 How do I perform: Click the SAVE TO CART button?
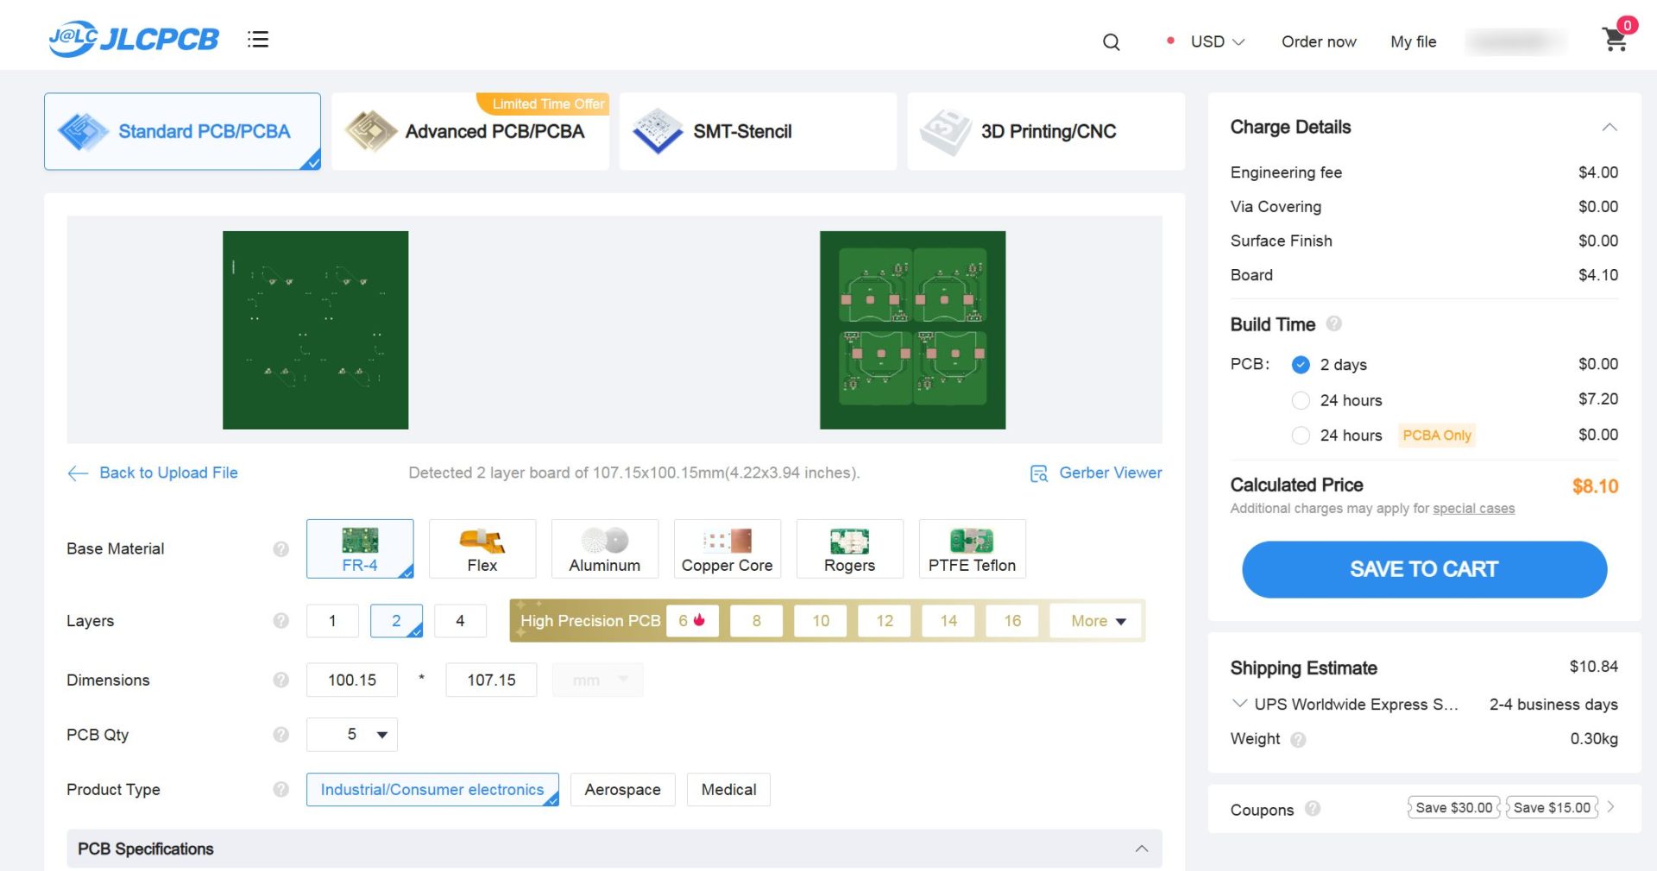tap(1424, 569)
